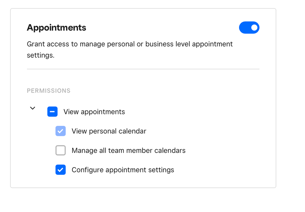The image size is (305, 212).
Task: Click "Configure appointment settings" label text
Action: click(x=123, y=170)
